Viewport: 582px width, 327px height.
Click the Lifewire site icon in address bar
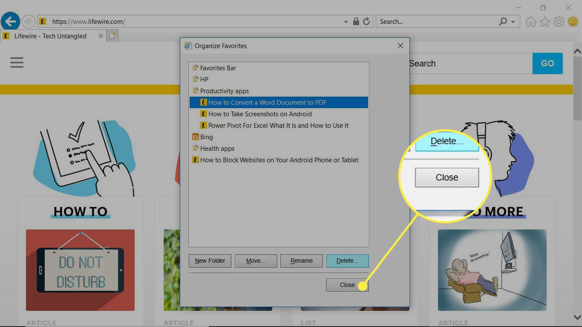pyautogui.click(x=43, y=21)
